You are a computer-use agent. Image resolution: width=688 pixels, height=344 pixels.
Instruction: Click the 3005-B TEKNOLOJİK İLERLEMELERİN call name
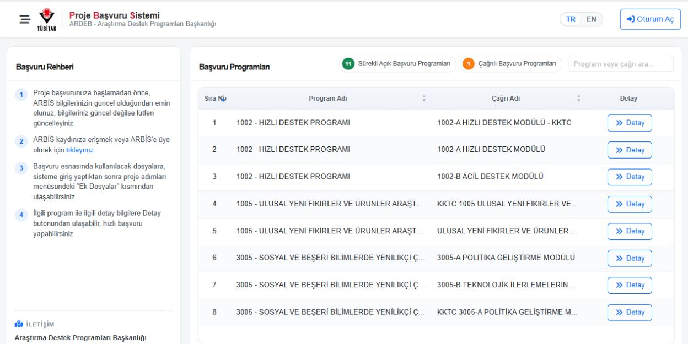[x=507, y=285]
